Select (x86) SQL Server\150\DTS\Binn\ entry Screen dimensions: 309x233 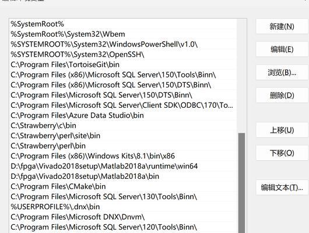pyautogui.click(x=123, y=85)
